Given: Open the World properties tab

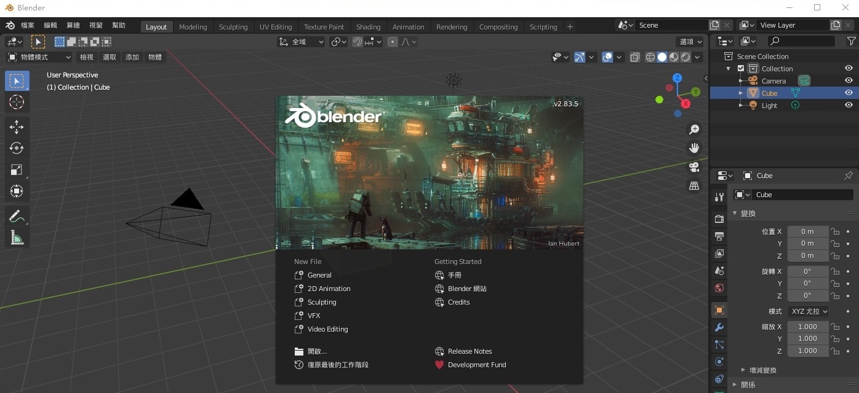Looking at the screenshot, I should 718,287.
